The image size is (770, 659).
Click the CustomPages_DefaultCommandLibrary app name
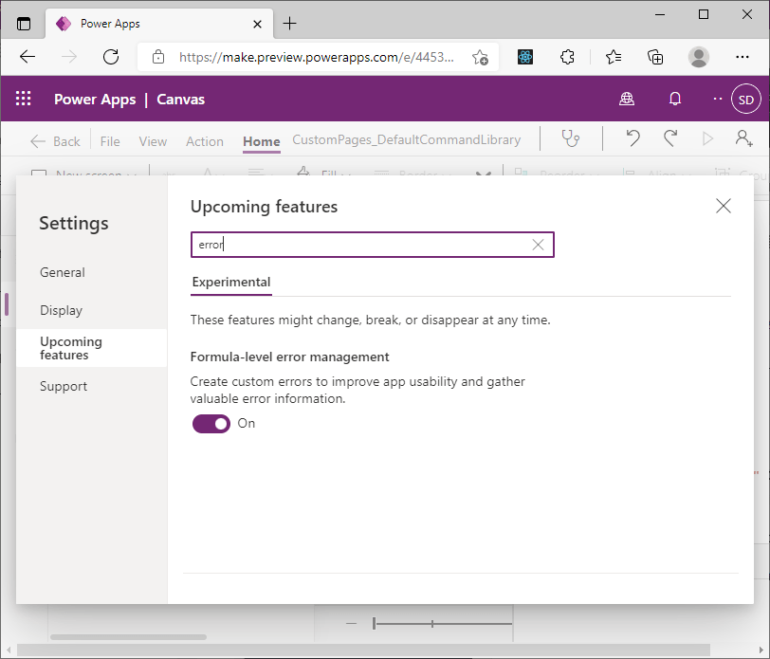tap(407, 140)
